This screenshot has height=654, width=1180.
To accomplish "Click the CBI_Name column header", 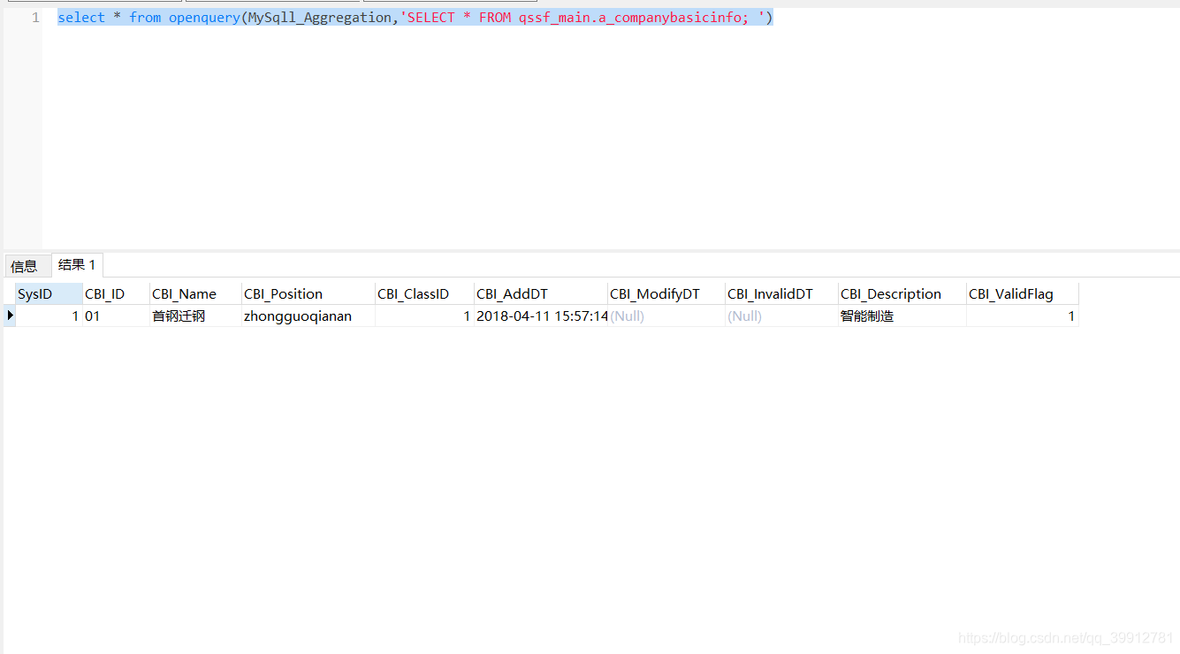I will pyautogui.click(x=183, y=293).
